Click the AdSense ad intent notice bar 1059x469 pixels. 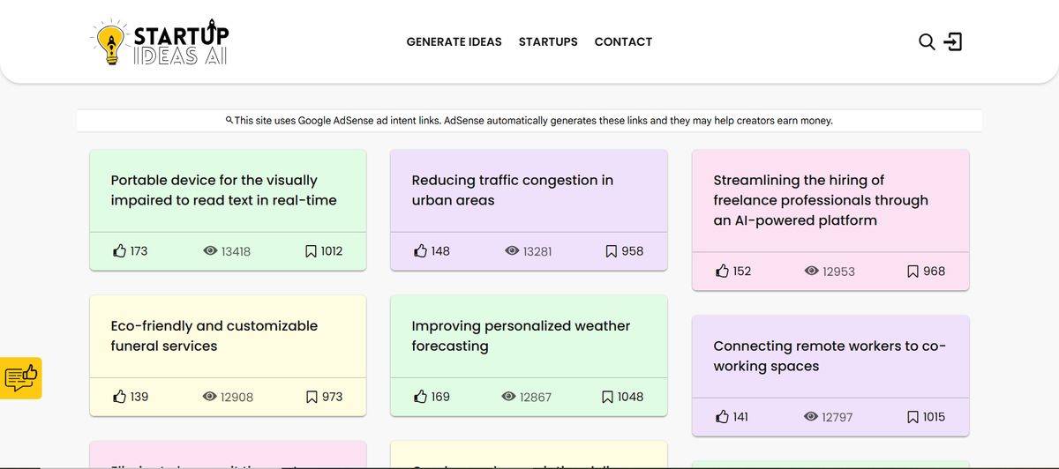pyautogui.click(x=529, y=121)
